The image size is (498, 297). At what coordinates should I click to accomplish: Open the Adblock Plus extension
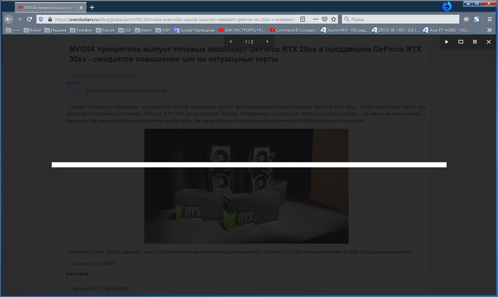pos(466,19)
